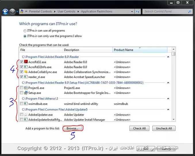Open the breadcrumb overflow chevron menu
Viewport: 195px width, 156px height.
point(26,11)
